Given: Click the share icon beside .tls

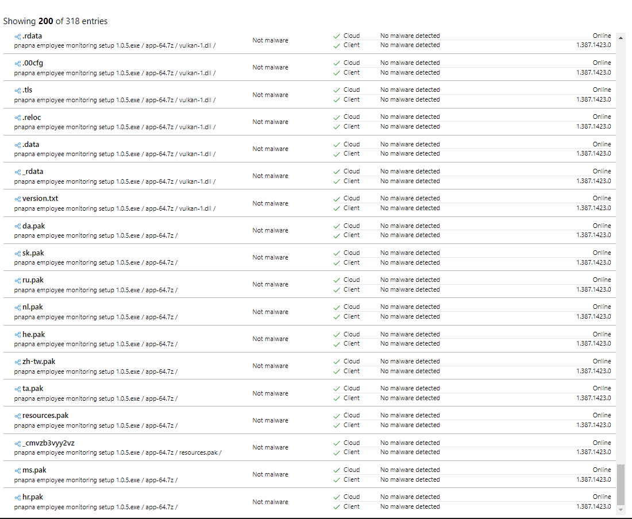Looking at the screenshot, I should [x=18, y=91].
